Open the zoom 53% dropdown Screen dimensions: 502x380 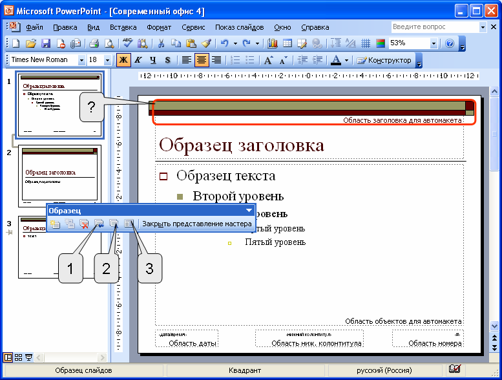[x=434, y=43]
